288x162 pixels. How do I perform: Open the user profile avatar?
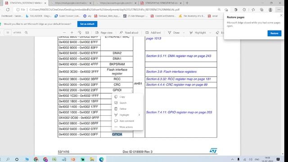[x=270, y=10]
